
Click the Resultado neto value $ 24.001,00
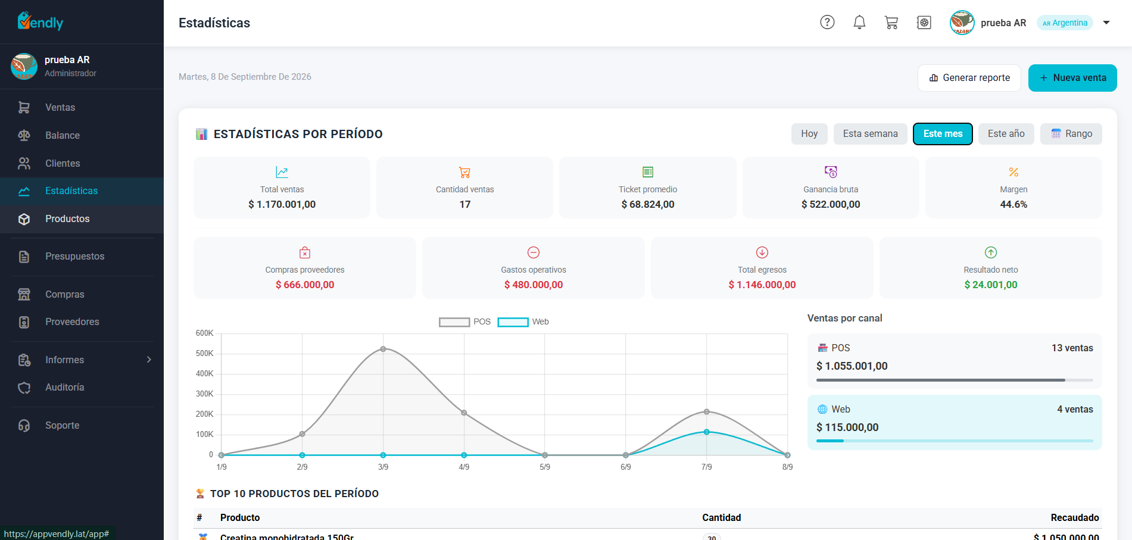click(991, 285)
